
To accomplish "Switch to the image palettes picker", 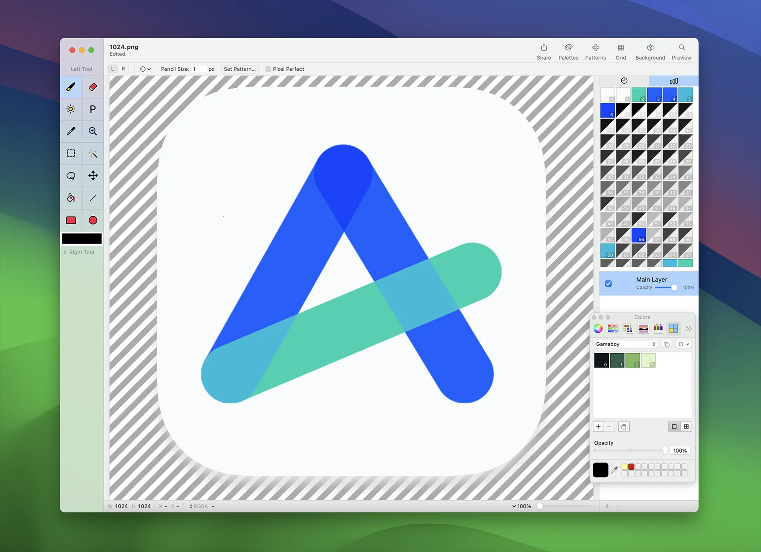I will click(643, 329).
